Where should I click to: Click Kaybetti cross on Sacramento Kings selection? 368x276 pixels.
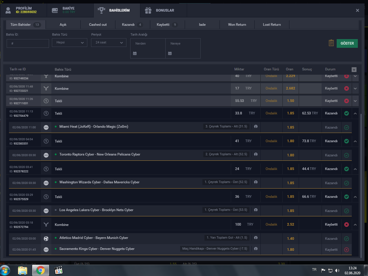[x=347, y=250]
